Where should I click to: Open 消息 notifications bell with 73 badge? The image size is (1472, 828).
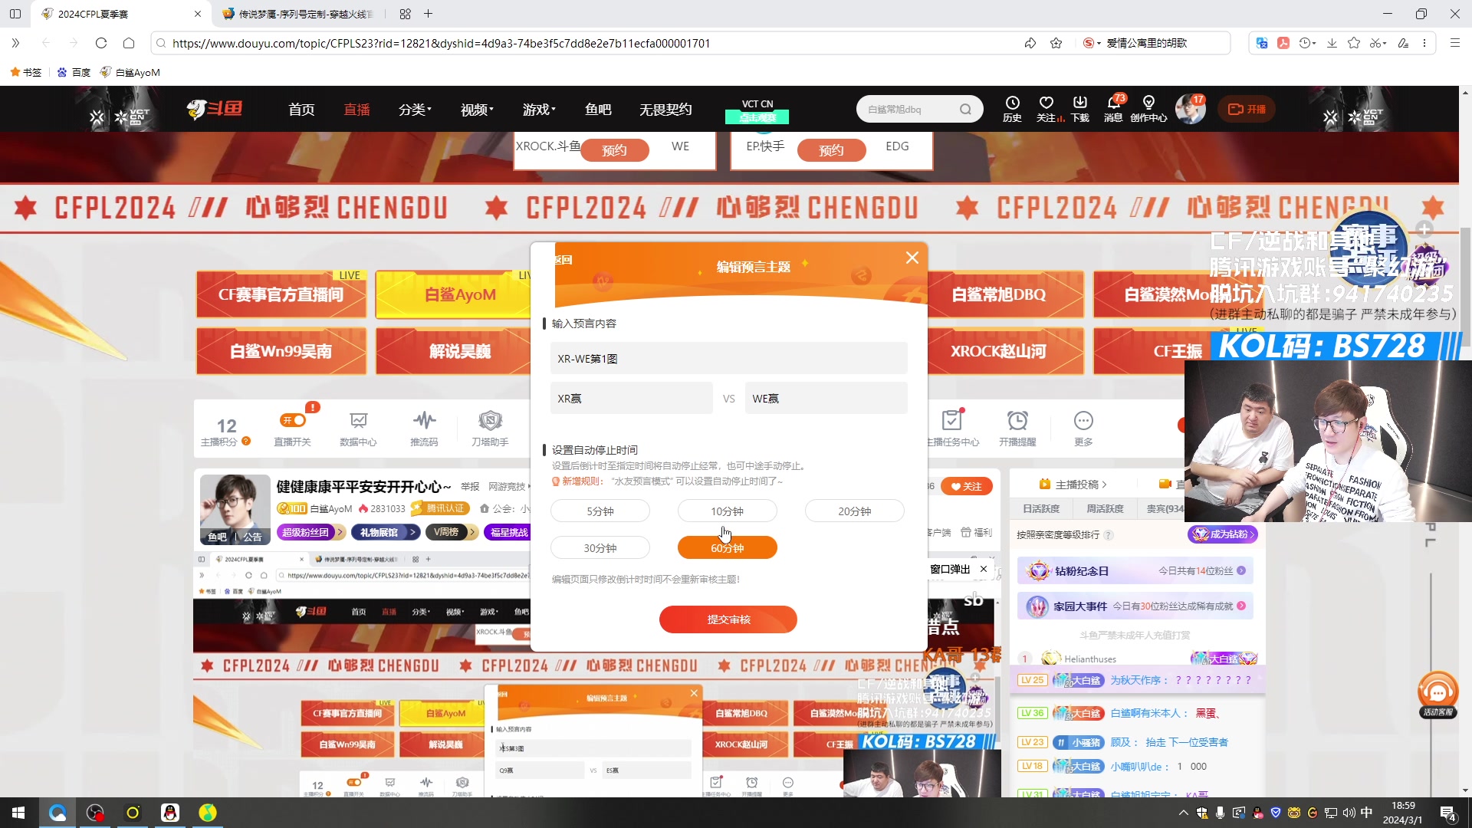point(1114,109)
